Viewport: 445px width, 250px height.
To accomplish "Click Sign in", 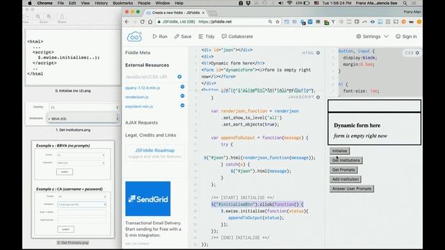I will (x=406, y=37).
